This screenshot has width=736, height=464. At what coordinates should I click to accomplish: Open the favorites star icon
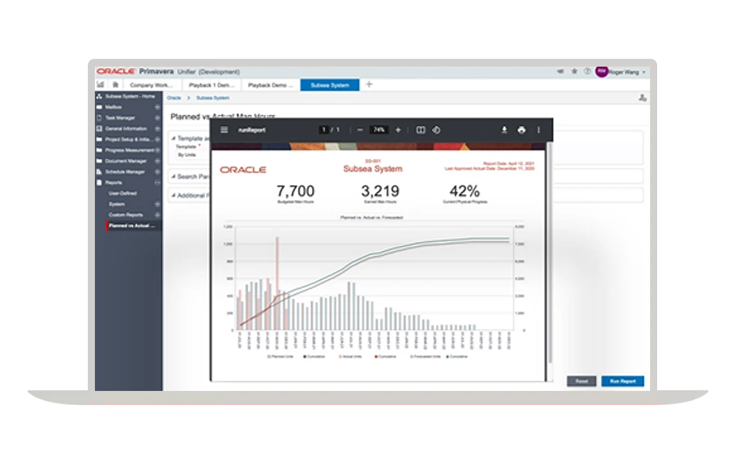tap(574, 72)
